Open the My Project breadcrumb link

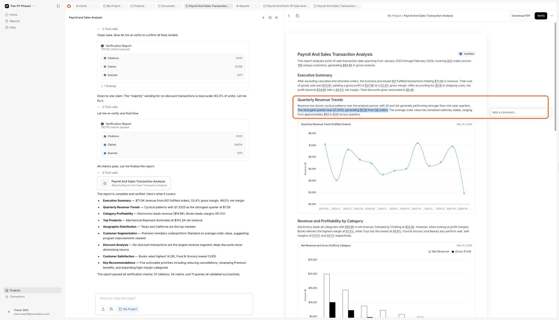[x=394, y=16]
